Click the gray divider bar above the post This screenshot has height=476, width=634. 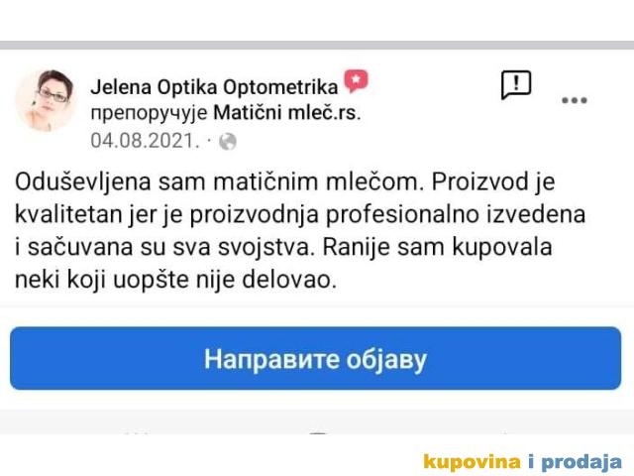point(317,46)
